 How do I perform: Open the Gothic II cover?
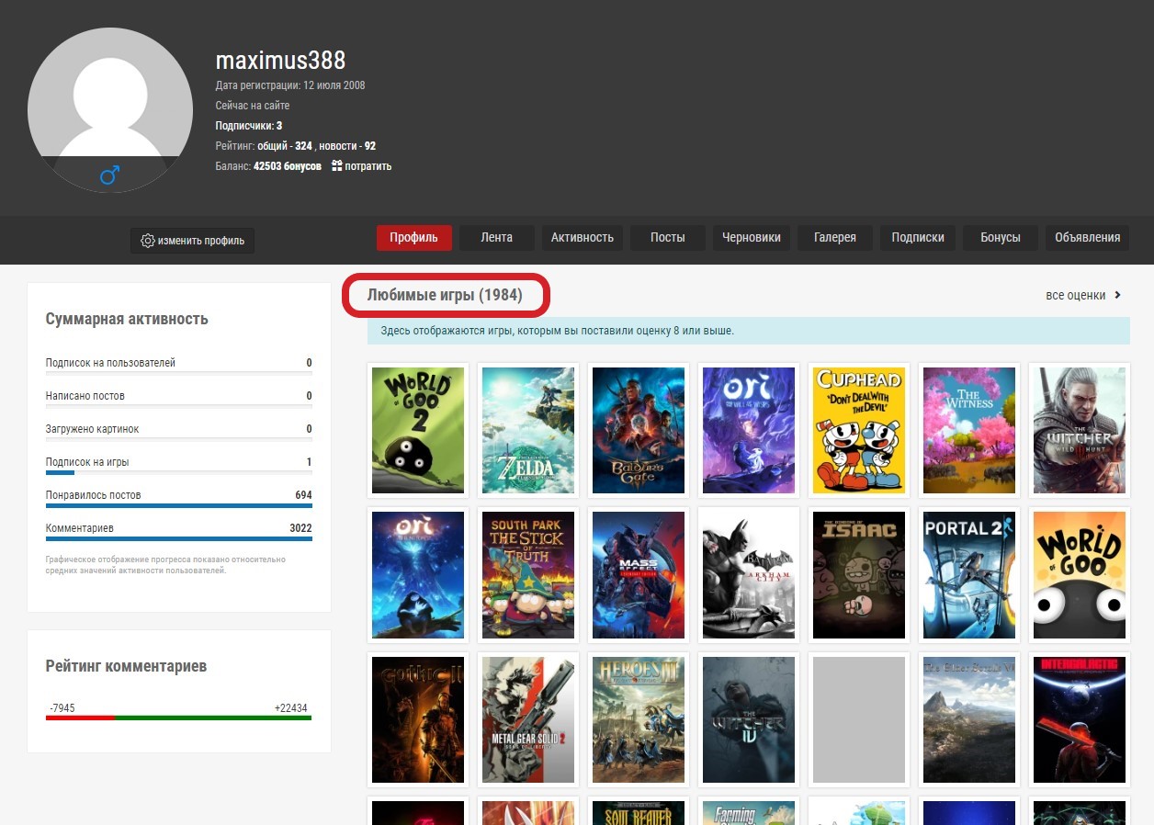[418, 719]
